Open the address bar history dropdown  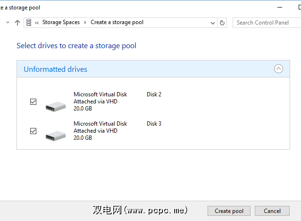(x=212, y=23)
